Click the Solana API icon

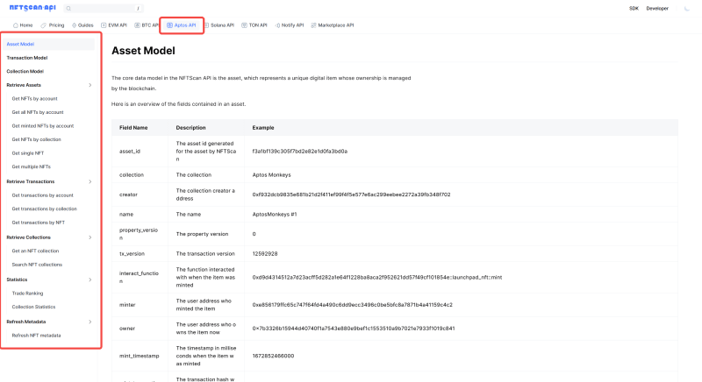point(206,25)
